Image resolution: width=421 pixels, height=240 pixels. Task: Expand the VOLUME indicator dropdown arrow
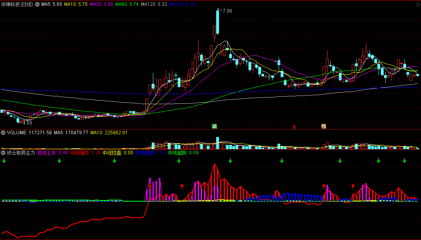point(3,133)
